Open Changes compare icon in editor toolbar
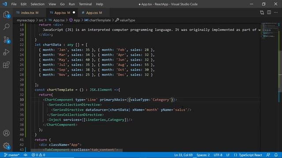282x158 pixels. (262, 13)
